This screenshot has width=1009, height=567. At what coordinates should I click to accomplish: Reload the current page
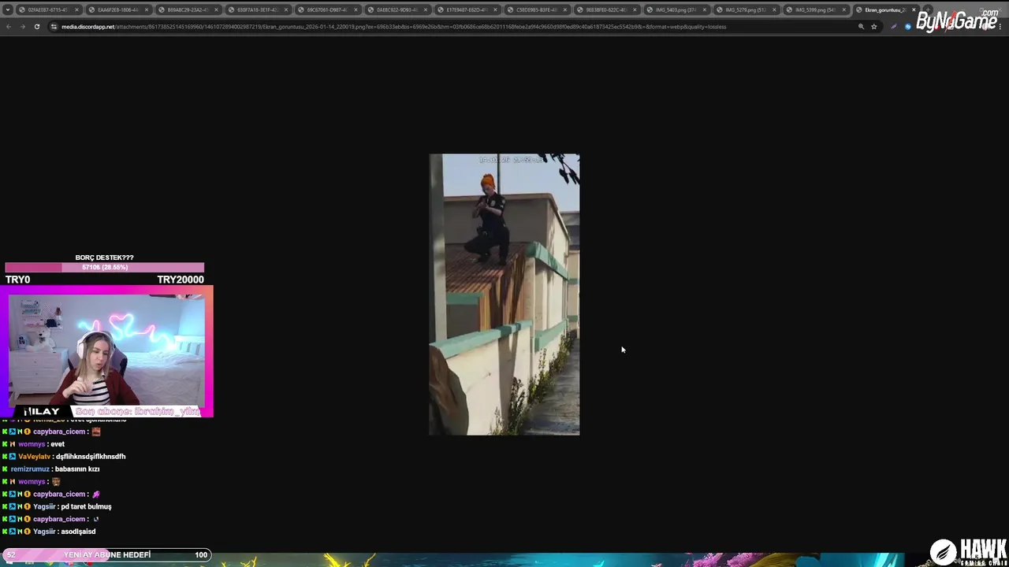tap(36, 27)
